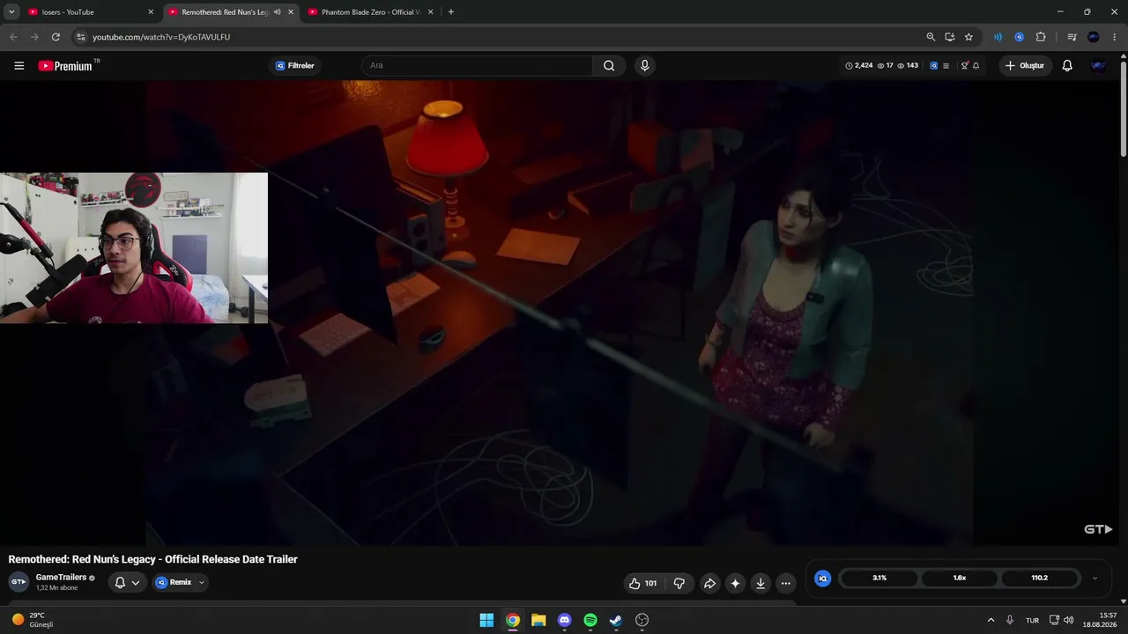This screenshot has width=1128, height=634.
Task: Open Chrome tab search dropdown
Action: [11, 12]
